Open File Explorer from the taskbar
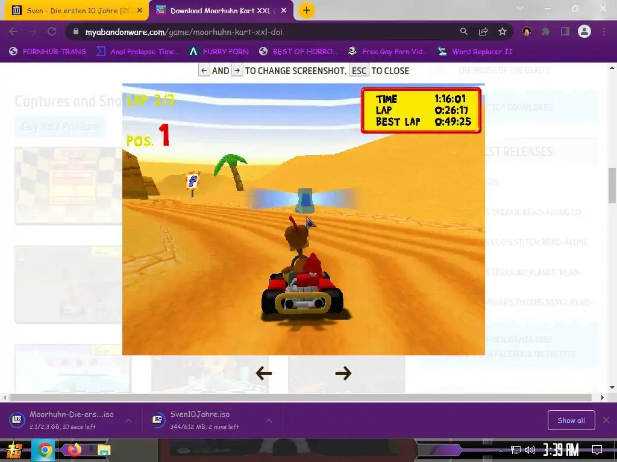The height and width of the screenshot is (462, 617). tap(104, 450)
